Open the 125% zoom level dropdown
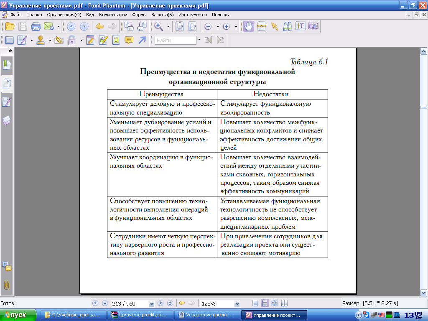The width and height of the screenshot is (428, 321). (x=237, y=303)
